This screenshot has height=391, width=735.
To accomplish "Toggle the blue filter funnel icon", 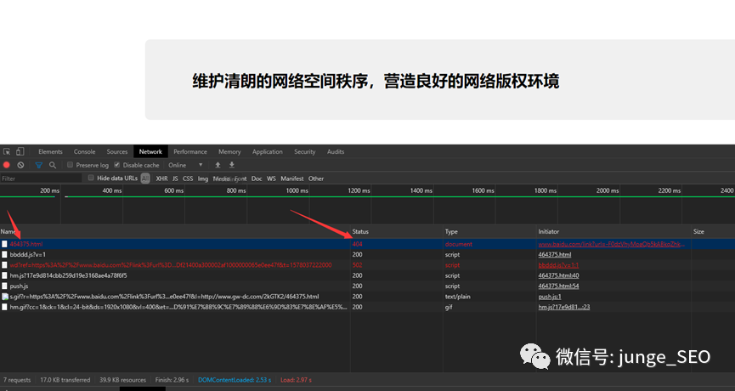I will (39, 165).
